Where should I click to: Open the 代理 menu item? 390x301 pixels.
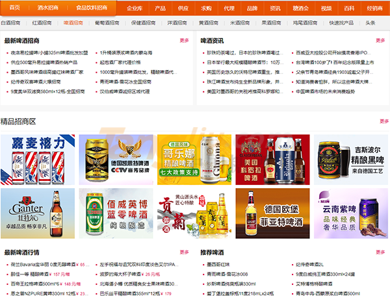click(229, 8)
